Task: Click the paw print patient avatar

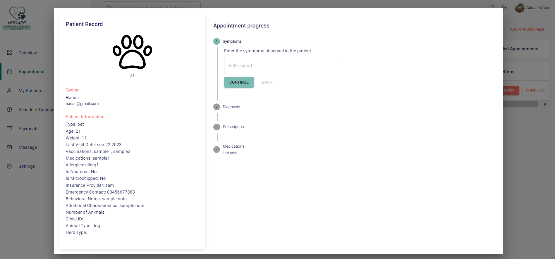Action: 132,52
